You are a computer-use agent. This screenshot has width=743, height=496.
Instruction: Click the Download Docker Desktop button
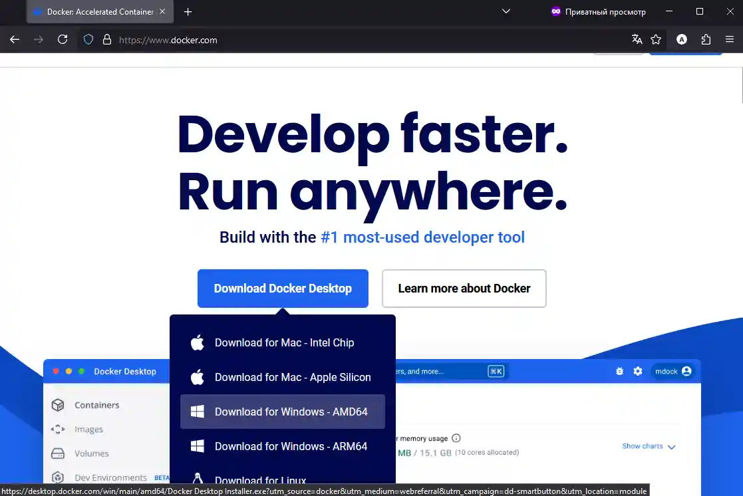point(283,289)
